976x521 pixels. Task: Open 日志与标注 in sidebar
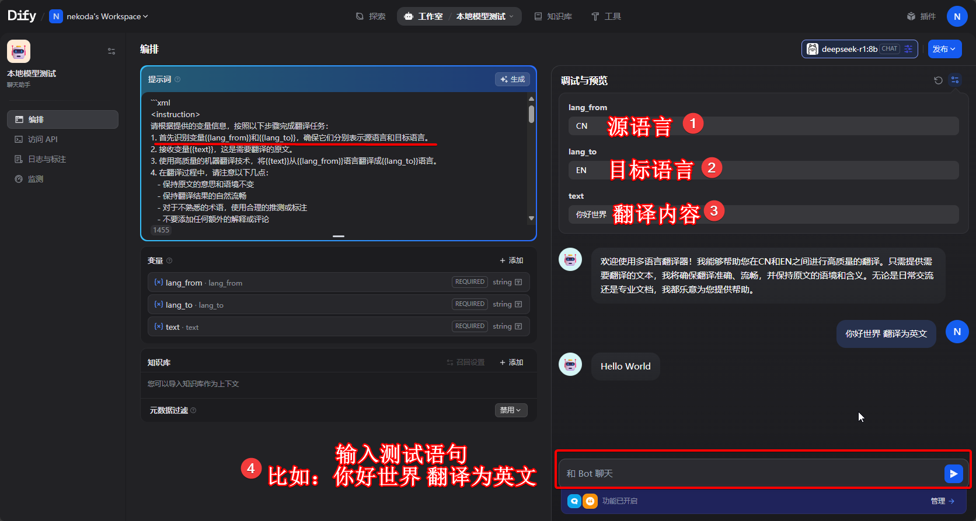[47, 159]
